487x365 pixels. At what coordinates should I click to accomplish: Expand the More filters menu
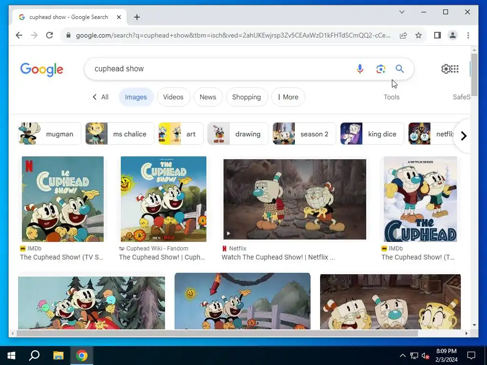click(288, 97)
